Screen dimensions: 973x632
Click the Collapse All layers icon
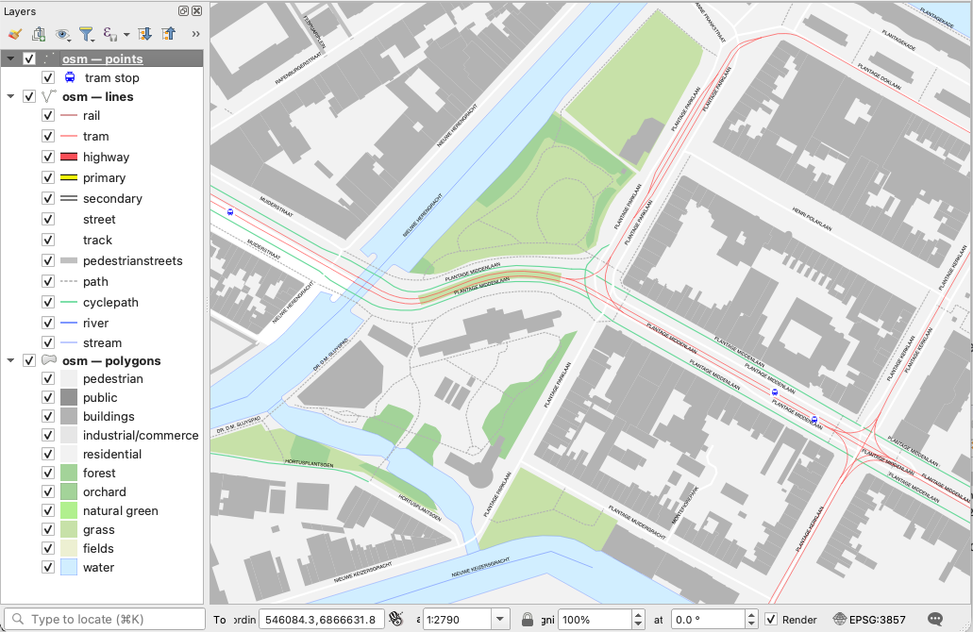point(168,34)
